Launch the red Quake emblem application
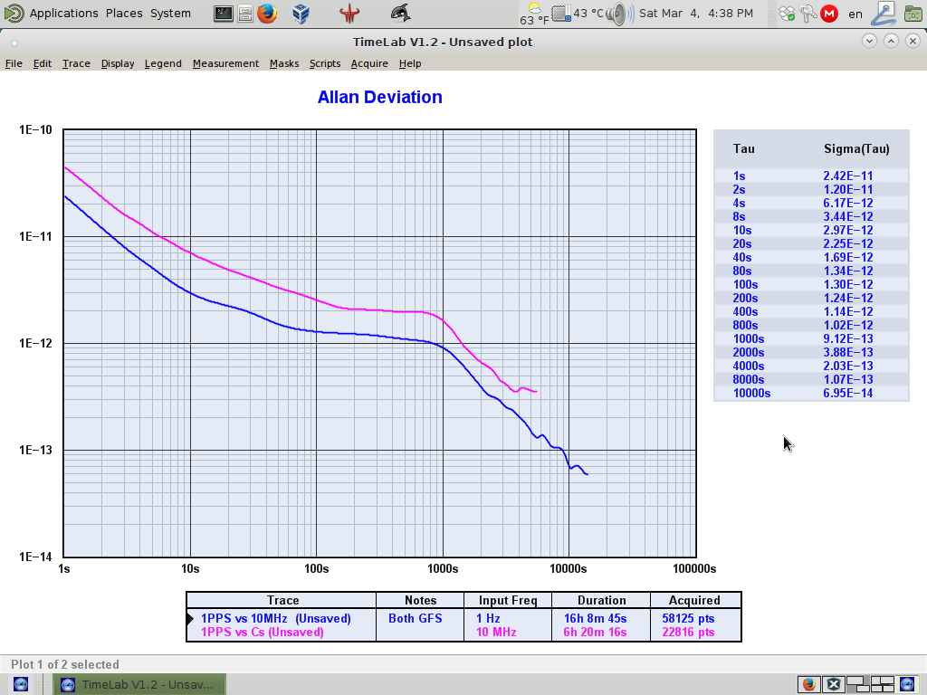Screen dimensions: 927x695 [x=349, y=14]
